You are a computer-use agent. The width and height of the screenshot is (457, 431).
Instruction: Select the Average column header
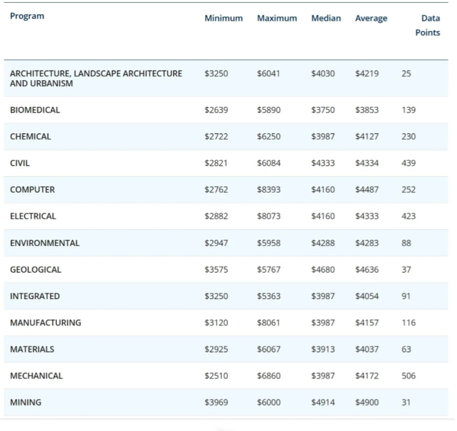pyautogui.click(x=371, y=19)
